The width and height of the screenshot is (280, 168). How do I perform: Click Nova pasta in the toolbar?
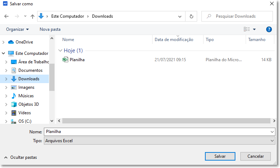pyautogui.click(x=50, y=29)
